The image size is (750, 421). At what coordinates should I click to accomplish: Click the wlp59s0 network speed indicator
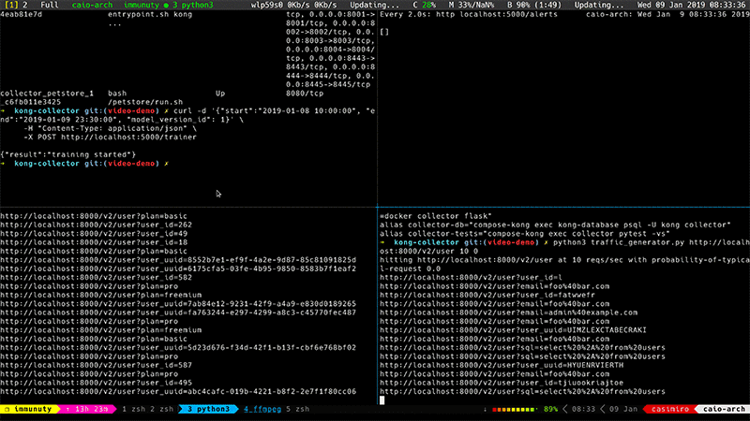(293, 5)
